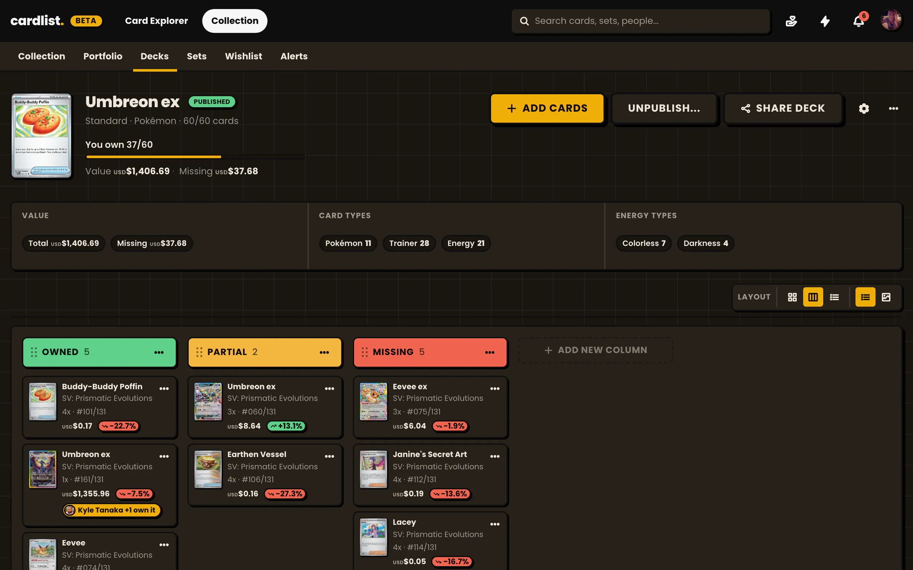Enable the detailed list card view
The width and height of the screenshot is (913, 570).
(865, 297)
